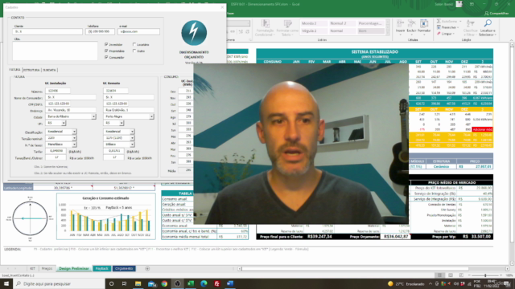The height and width of the screenshot is (289, 515).
Task: Apply the Porcentagem cell style
Action: click(370, 23)
